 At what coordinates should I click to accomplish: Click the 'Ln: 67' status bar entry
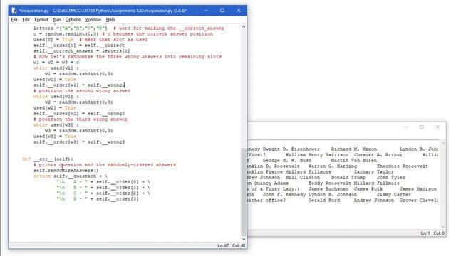(x=223, y=245)
